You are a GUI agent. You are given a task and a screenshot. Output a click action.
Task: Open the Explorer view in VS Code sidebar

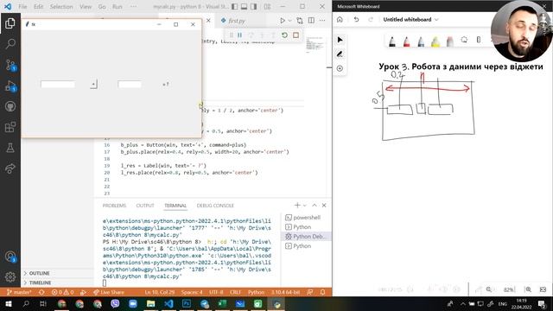coord(10,23)
